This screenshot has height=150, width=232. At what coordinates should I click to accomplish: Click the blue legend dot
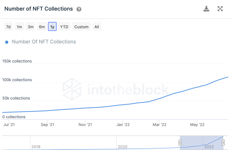7,42
